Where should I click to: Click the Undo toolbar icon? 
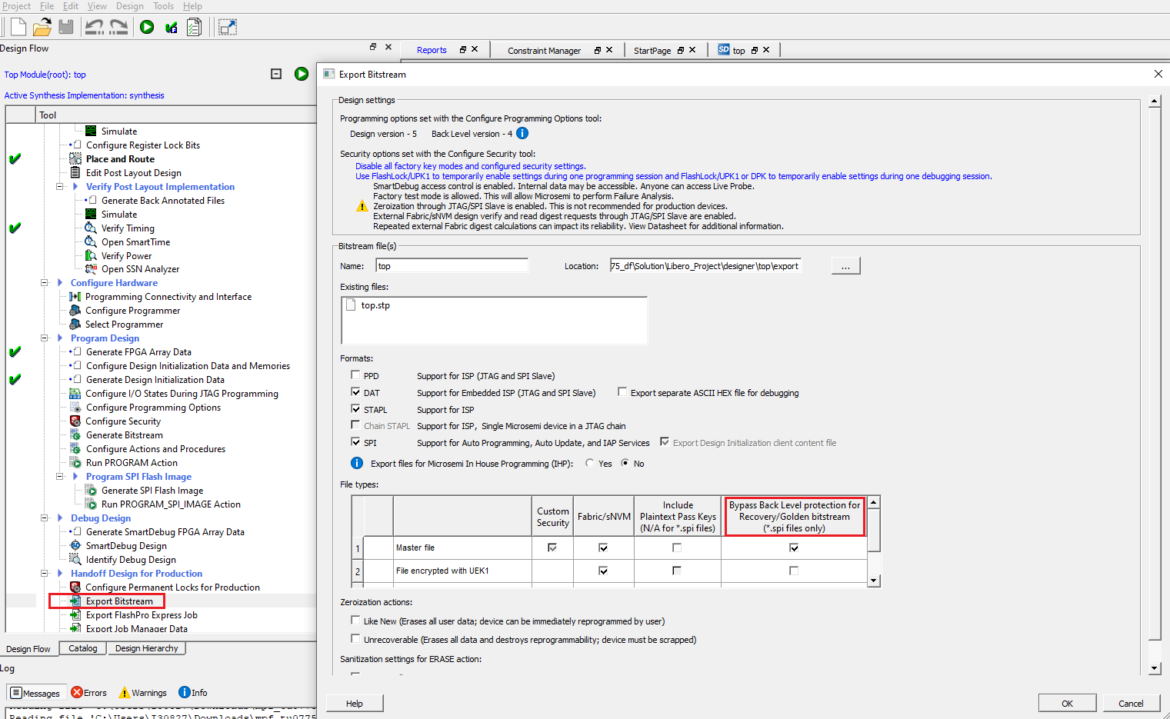[x=94, y=28]
